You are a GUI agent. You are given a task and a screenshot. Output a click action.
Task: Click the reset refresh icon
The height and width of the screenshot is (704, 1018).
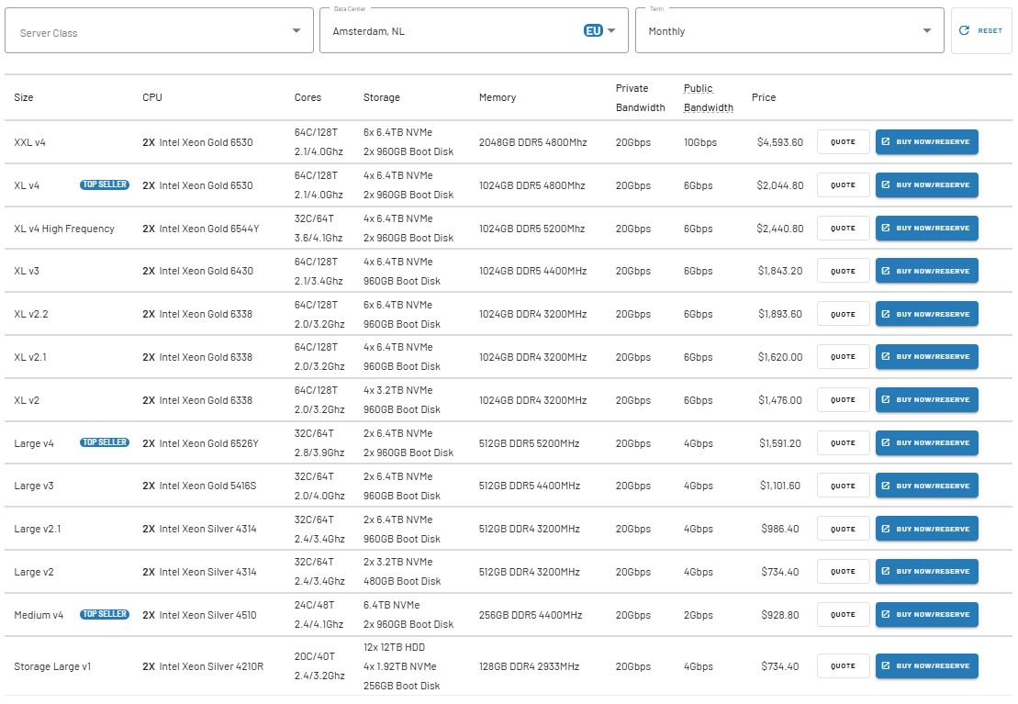(964, 30)
